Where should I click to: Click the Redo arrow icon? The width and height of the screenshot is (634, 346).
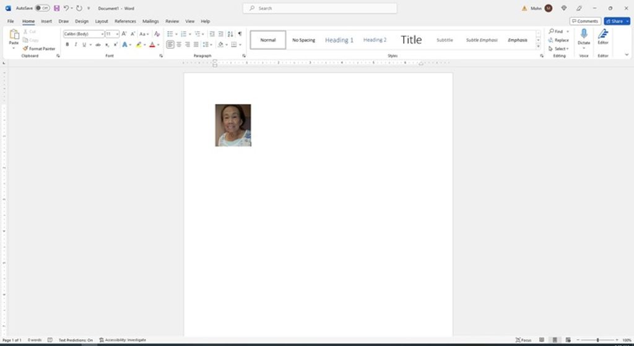pyautogui.click(x=79, y=8)
